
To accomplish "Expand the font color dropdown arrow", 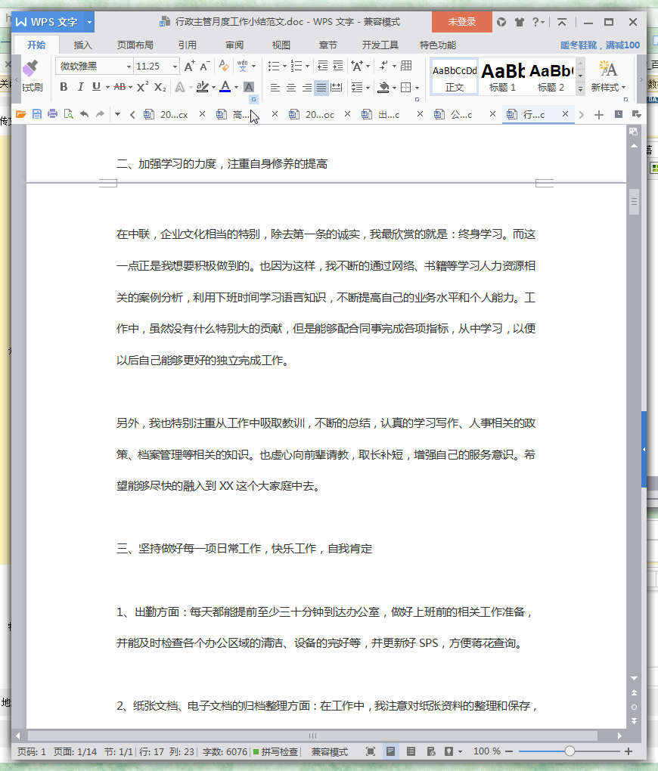I will pos(236,88).
